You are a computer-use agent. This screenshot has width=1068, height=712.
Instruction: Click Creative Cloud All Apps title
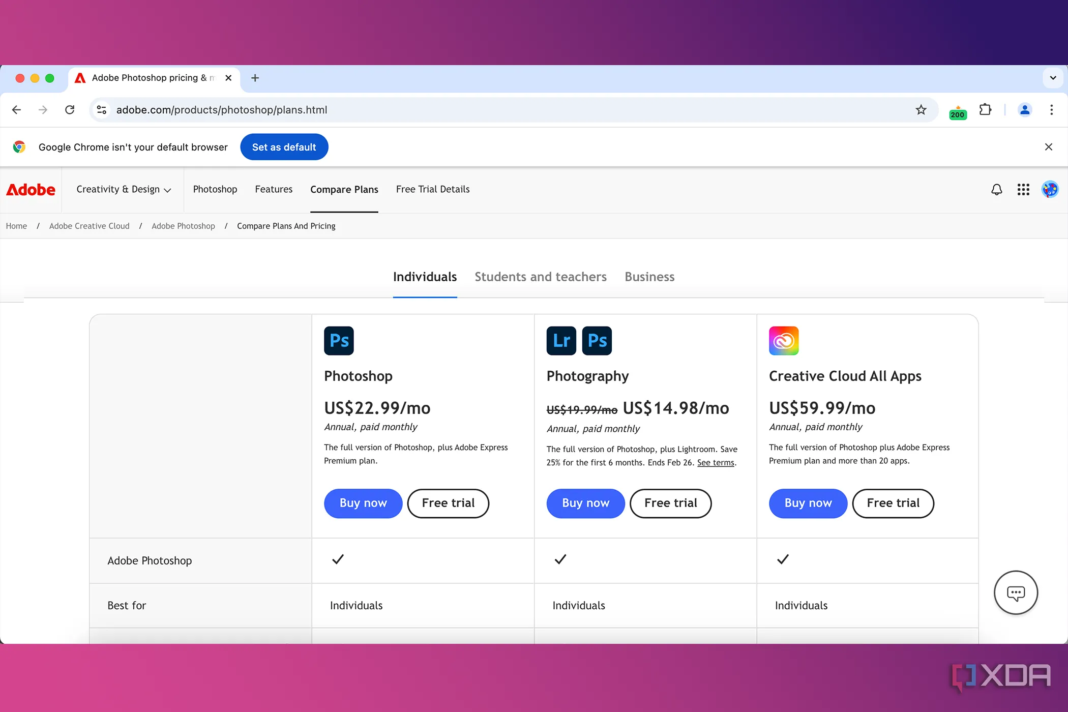(x=845, y=376)
